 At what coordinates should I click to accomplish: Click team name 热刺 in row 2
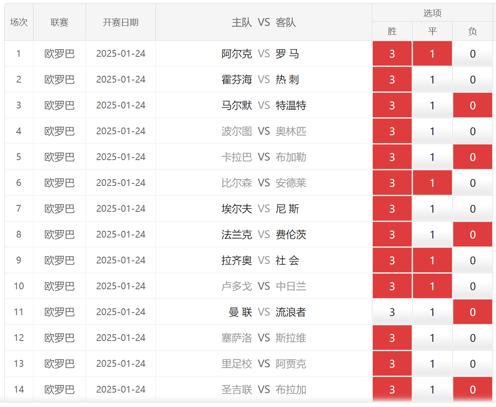point(287,79)
